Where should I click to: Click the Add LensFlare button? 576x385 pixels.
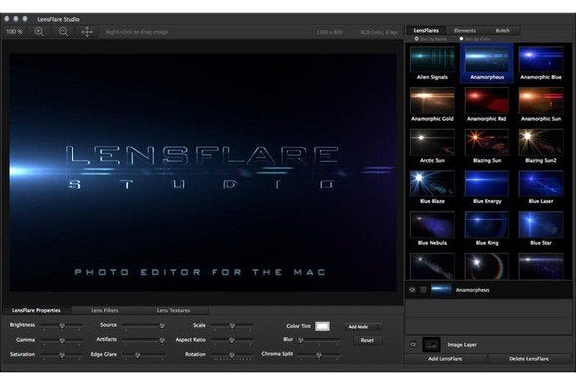tap(445, 359)
